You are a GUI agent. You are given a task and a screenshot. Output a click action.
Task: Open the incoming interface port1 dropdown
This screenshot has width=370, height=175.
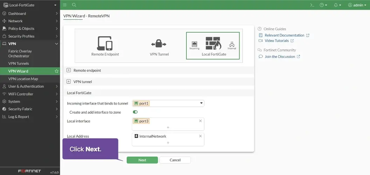pyautogui.click(x=168, y=103)
